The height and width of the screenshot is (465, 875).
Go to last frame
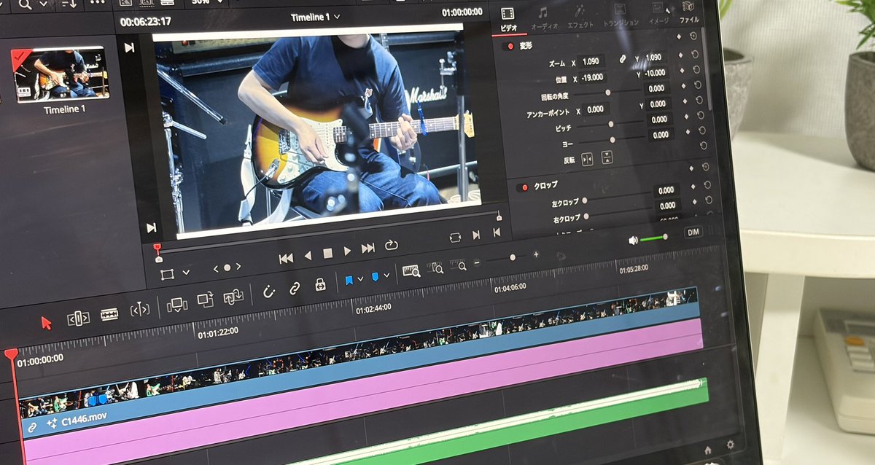point(368,249)
